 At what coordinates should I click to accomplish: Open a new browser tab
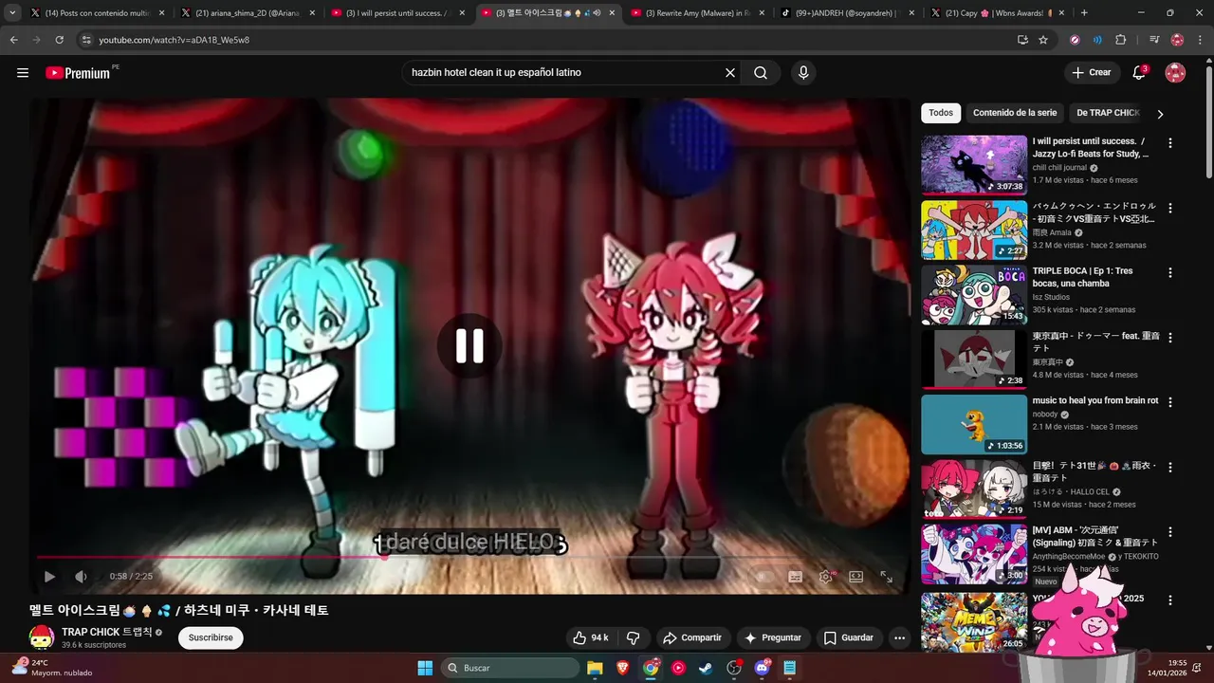coord(1084,13)
